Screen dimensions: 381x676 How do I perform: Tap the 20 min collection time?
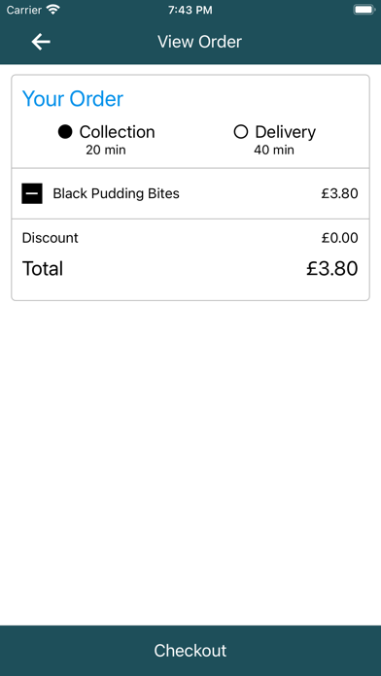106,150
